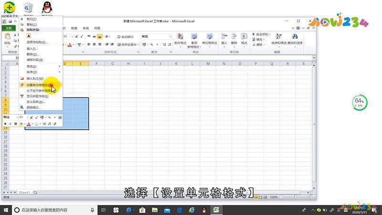382x215 pixels.
Task: Open 套用表格格式 (Format as Table)
Action: [194, 40]
